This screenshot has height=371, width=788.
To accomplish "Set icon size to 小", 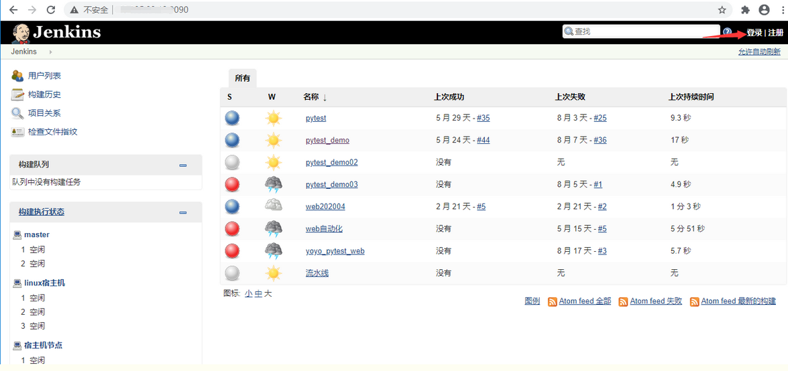I will (x=249, y=294).
